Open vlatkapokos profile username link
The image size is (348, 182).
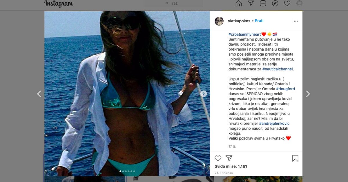pyautogui.click(x=239, y=21)
